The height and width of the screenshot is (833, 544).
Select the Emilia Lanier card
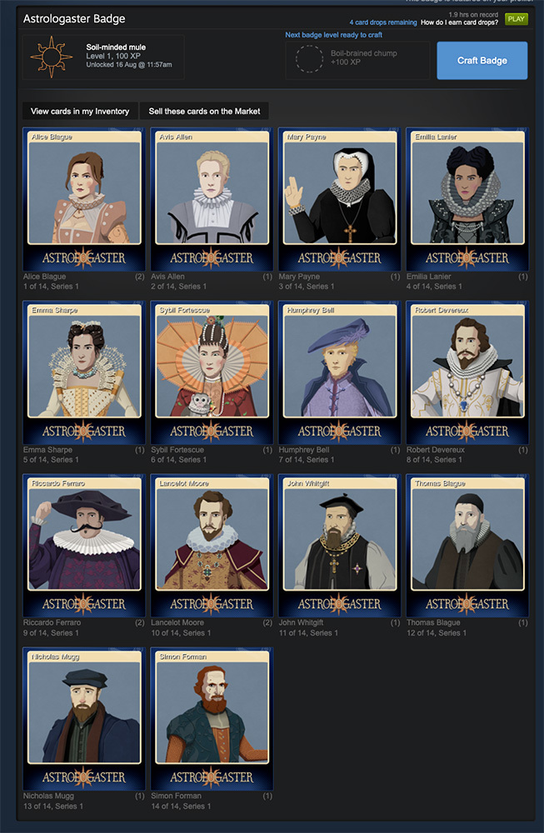[467, 199]
